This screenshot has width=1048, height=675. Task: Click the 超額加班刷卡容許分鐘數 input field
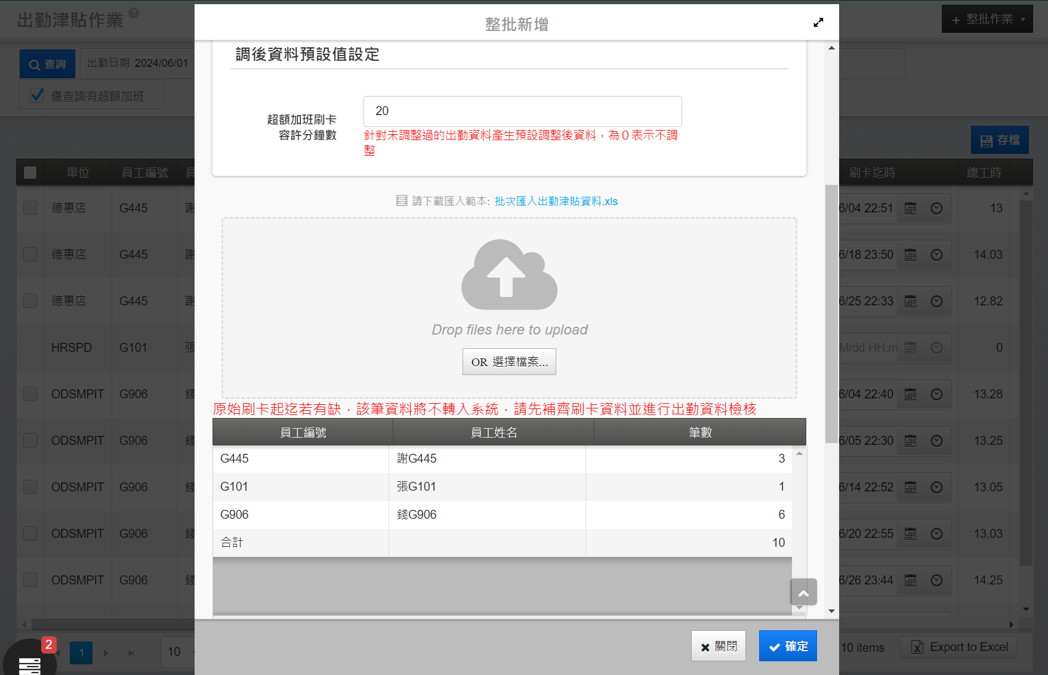coord(522,111)
